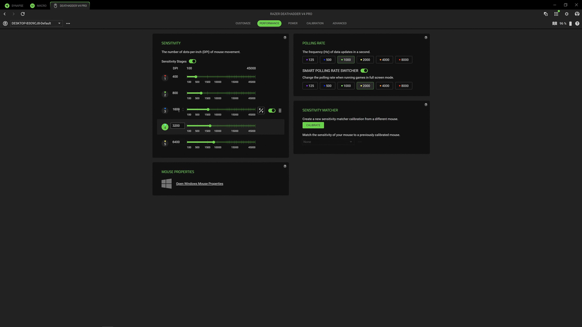Open the user guide book icon

click(554, 23)
